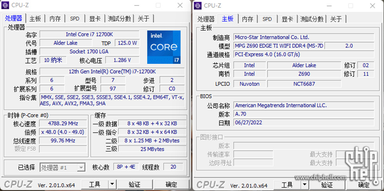The height and width of the screenshot is (191, 384).
Task: Click the Intel Core i7 logo badge
Action: [x=164, y=47]
